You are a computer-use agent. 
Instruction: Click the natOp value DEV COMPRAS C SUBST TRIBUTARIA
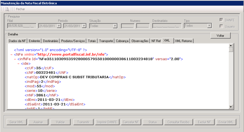tap(74, 77)
